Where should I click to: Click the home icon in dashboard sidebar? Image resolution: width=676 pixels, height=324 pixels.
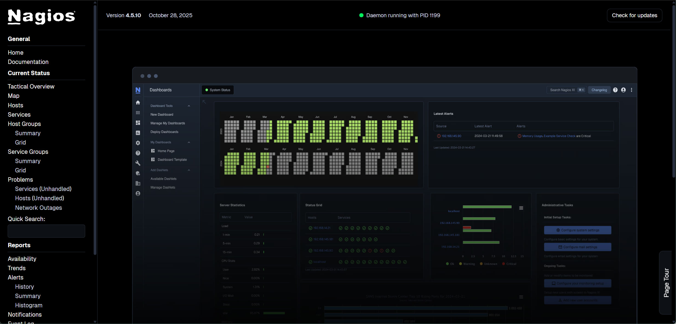click(138, 103)
